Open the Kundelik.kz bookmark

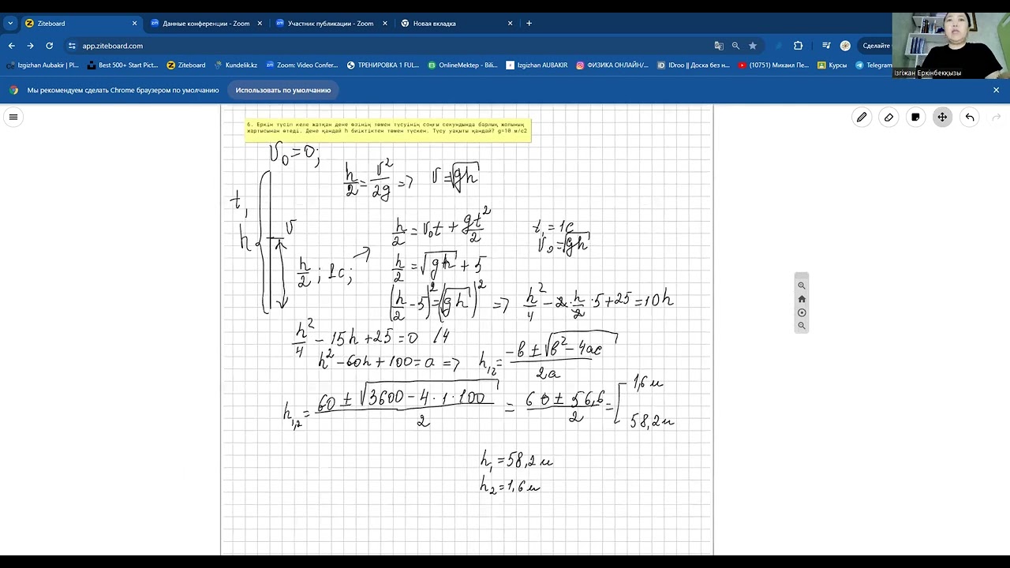click(x=236, y=65)
